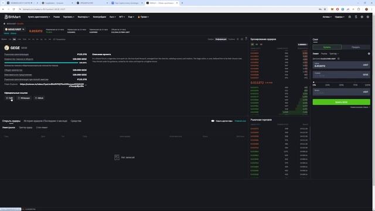Image resolution: width=375 pixels, height=211 pixels.
Task: Open new browser tab plus icon
Action: [x=182, y=3]
